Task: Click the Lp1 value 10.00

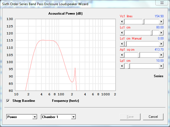Action: tap(160, 61)
